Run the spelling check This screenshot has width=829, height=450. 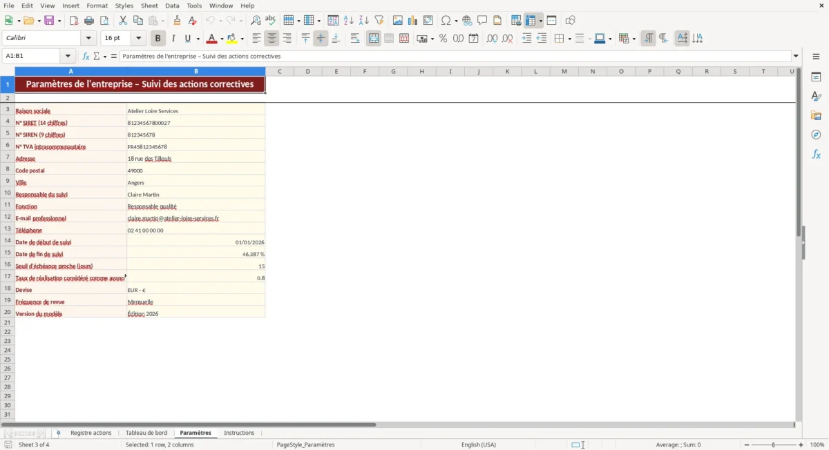pos(271,21)
